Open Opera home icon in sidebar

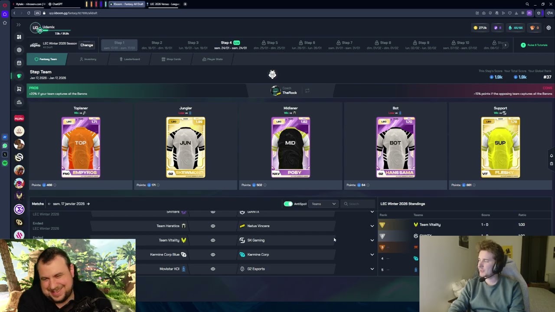[x=5, y=14]
